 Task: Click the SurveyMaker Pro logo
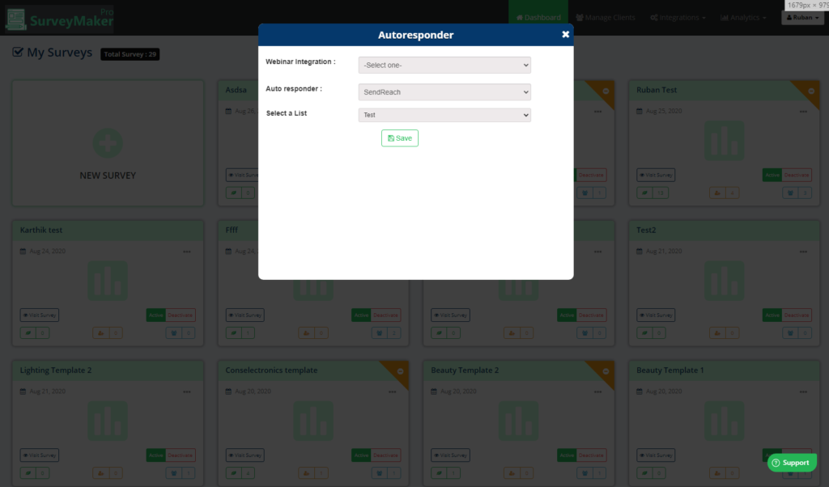(x=59, y=19)
